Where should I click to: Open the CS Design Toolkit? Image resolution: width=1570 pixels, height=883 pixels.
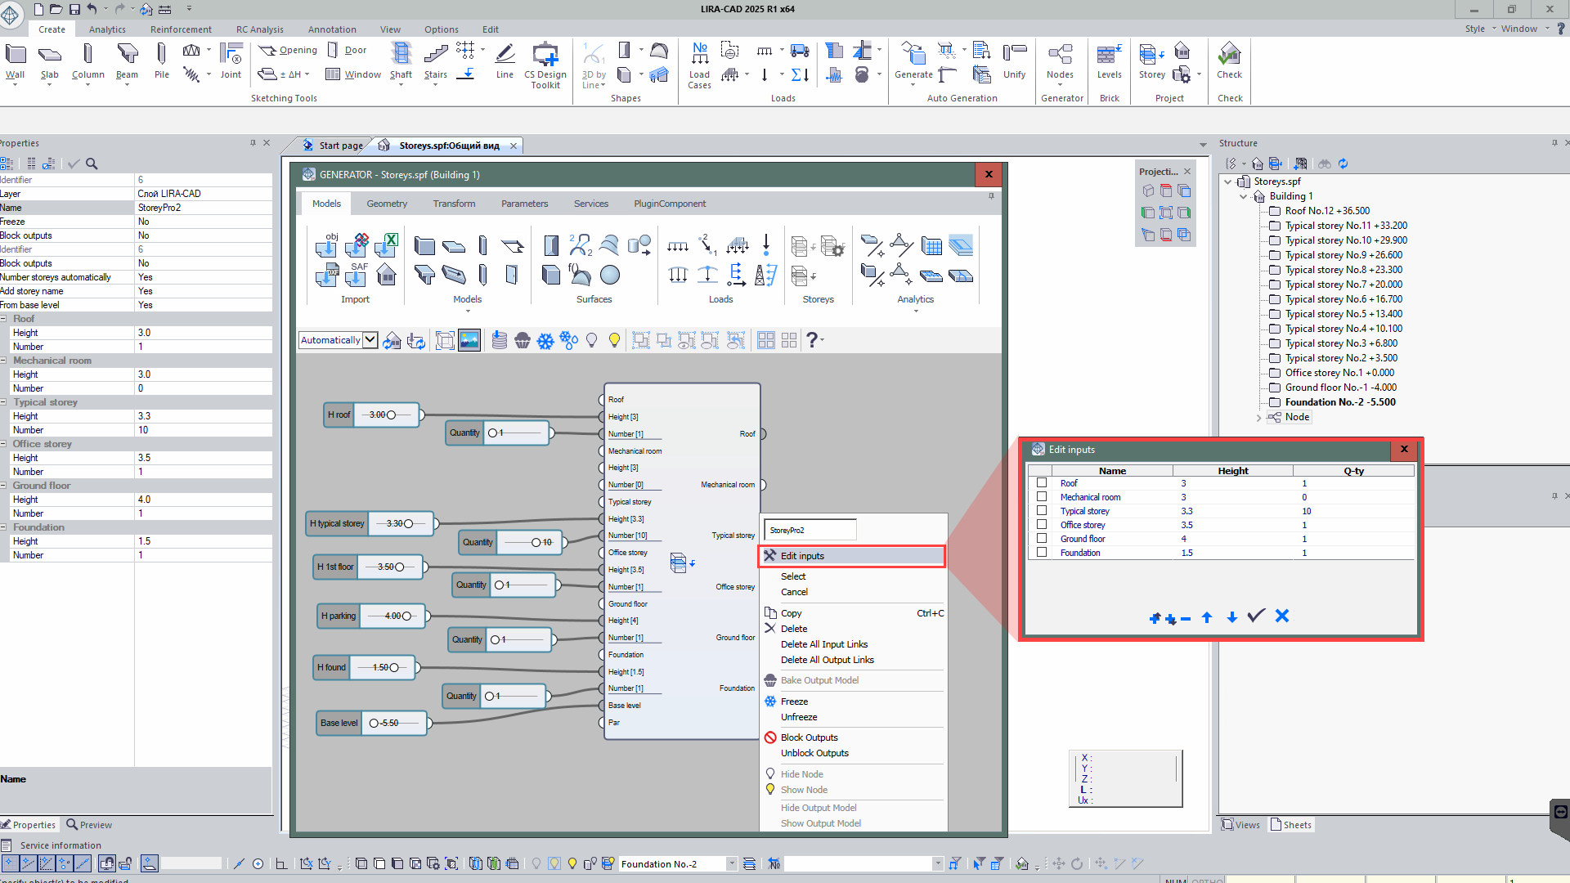(545, 56)
